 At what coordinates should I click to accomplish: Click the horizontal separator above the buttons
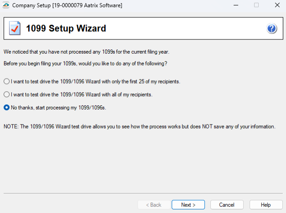pyautogui.click(x=143, y=193)
